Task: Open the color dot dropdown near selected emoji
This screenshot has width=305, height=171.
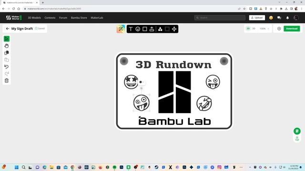Action: click(x=142, y=82)
